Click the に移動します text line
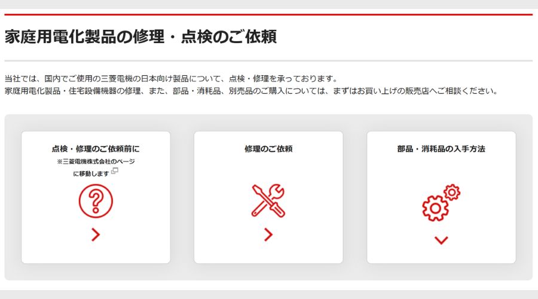The height and width of the screenshot is (299, 538). tap(91, 173)
